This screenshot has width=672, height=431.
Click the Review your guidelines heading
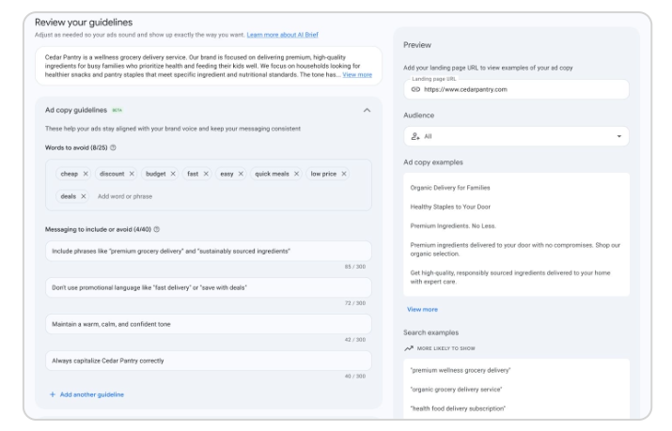click(x=84, y=23)
